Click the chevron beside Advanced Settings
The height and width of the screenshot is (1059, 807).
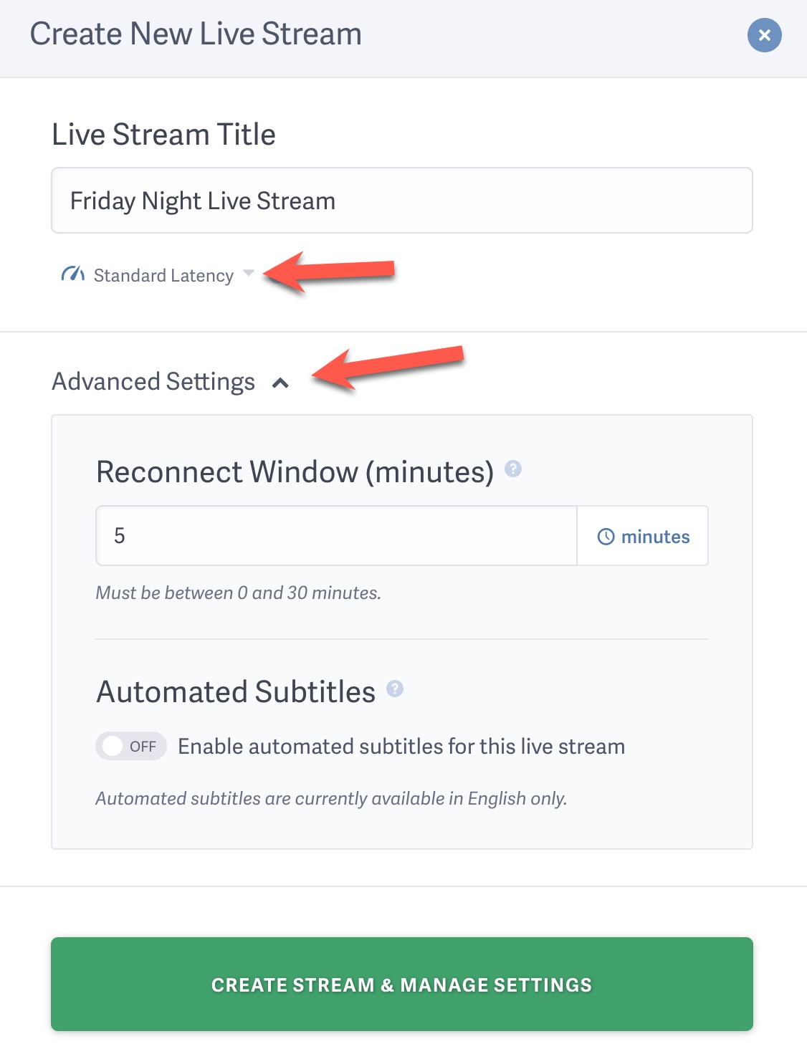point(280,382)
